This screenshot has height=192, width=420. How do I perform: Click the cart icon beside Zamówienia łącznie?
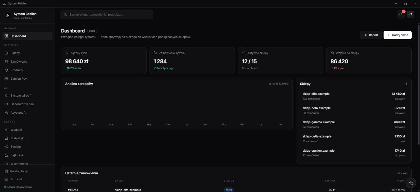[155, 53]
